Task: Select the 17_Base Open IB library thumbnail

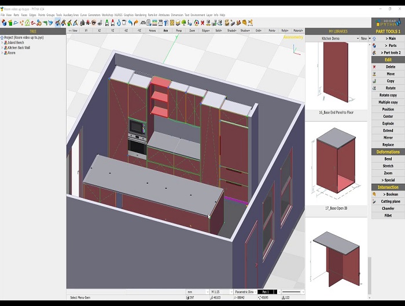Action: coord(336,162)
